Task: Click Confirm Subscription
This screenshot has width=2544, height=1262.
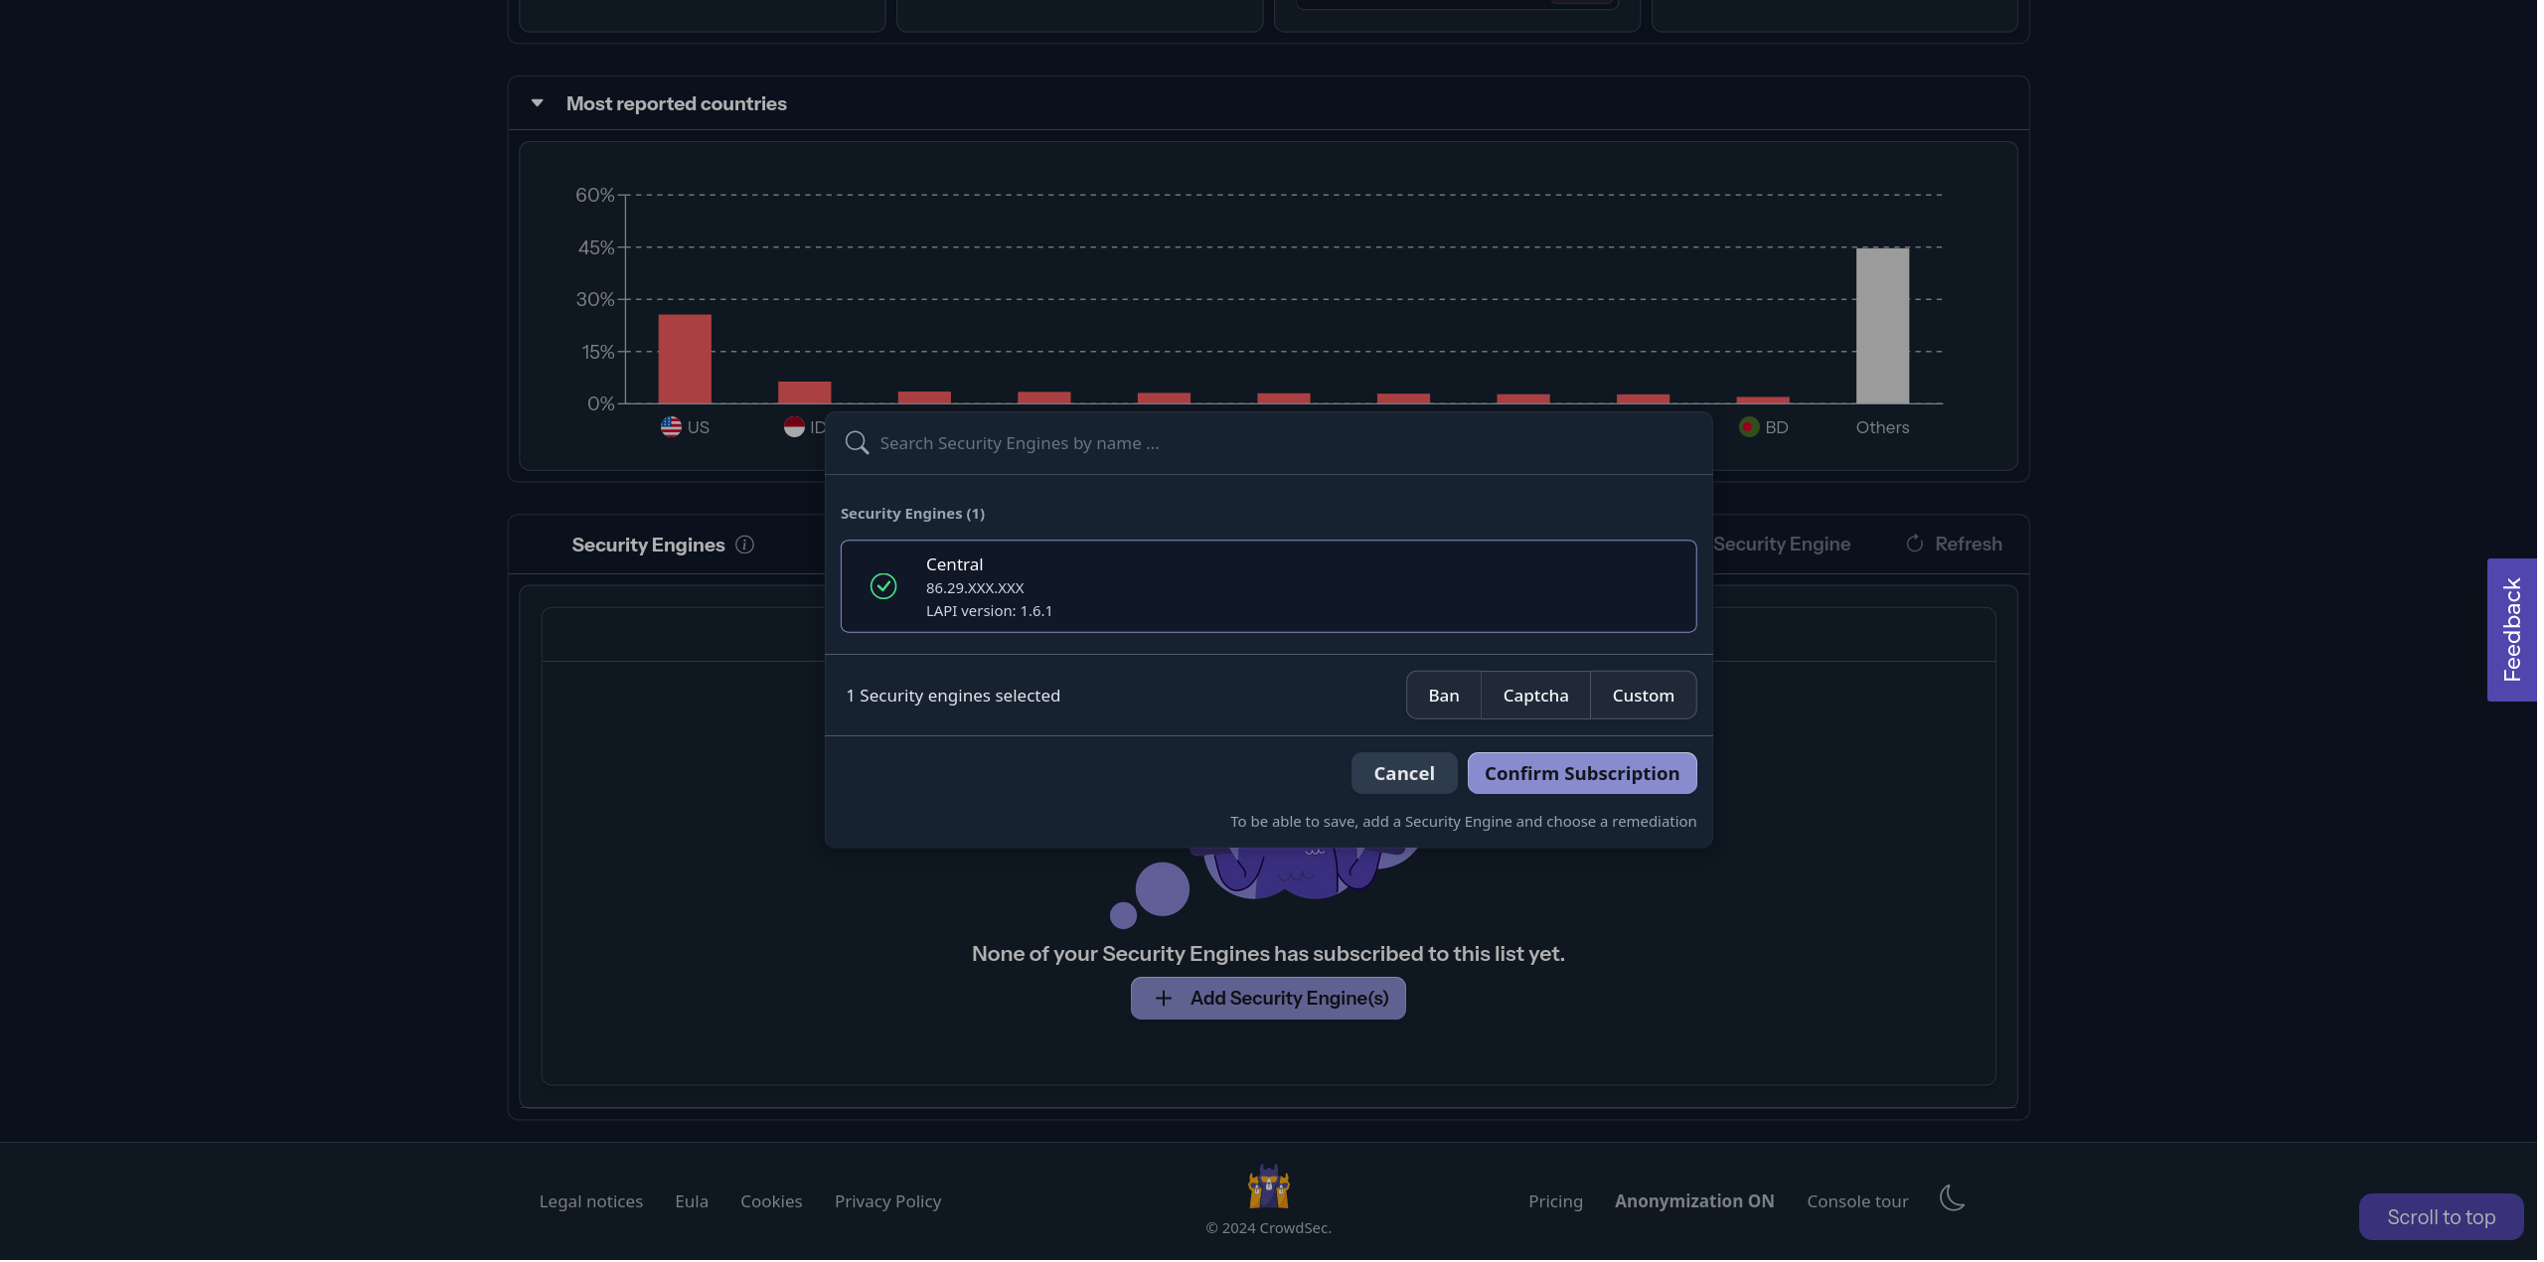Action: click(1581, 772)
